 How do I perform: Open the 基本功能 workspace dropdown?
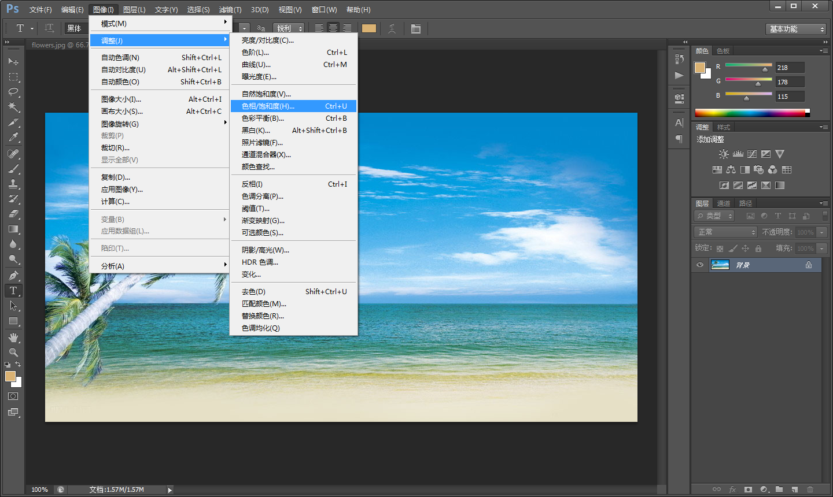click(x=796, y=29)
